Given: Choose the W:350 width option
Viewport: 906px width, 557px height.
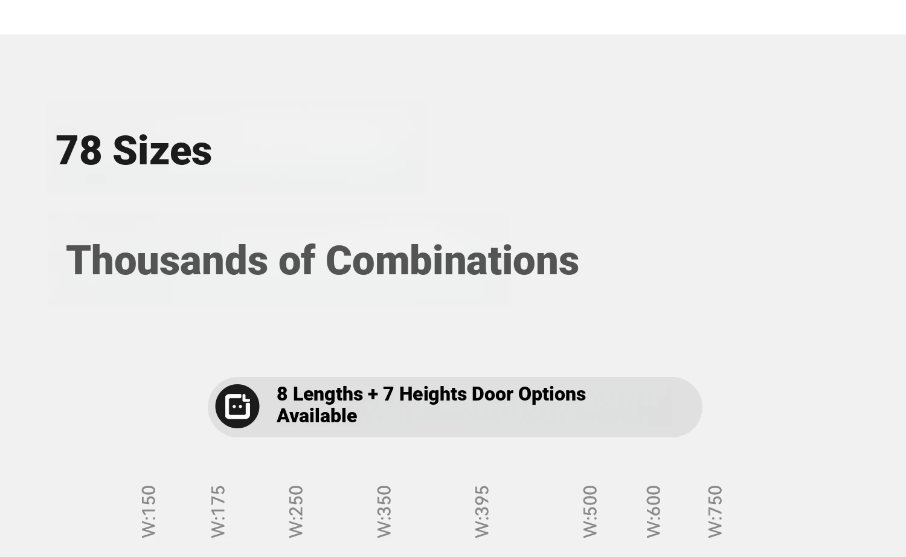Looking at the screenshot, I should (x=384, y=511).
